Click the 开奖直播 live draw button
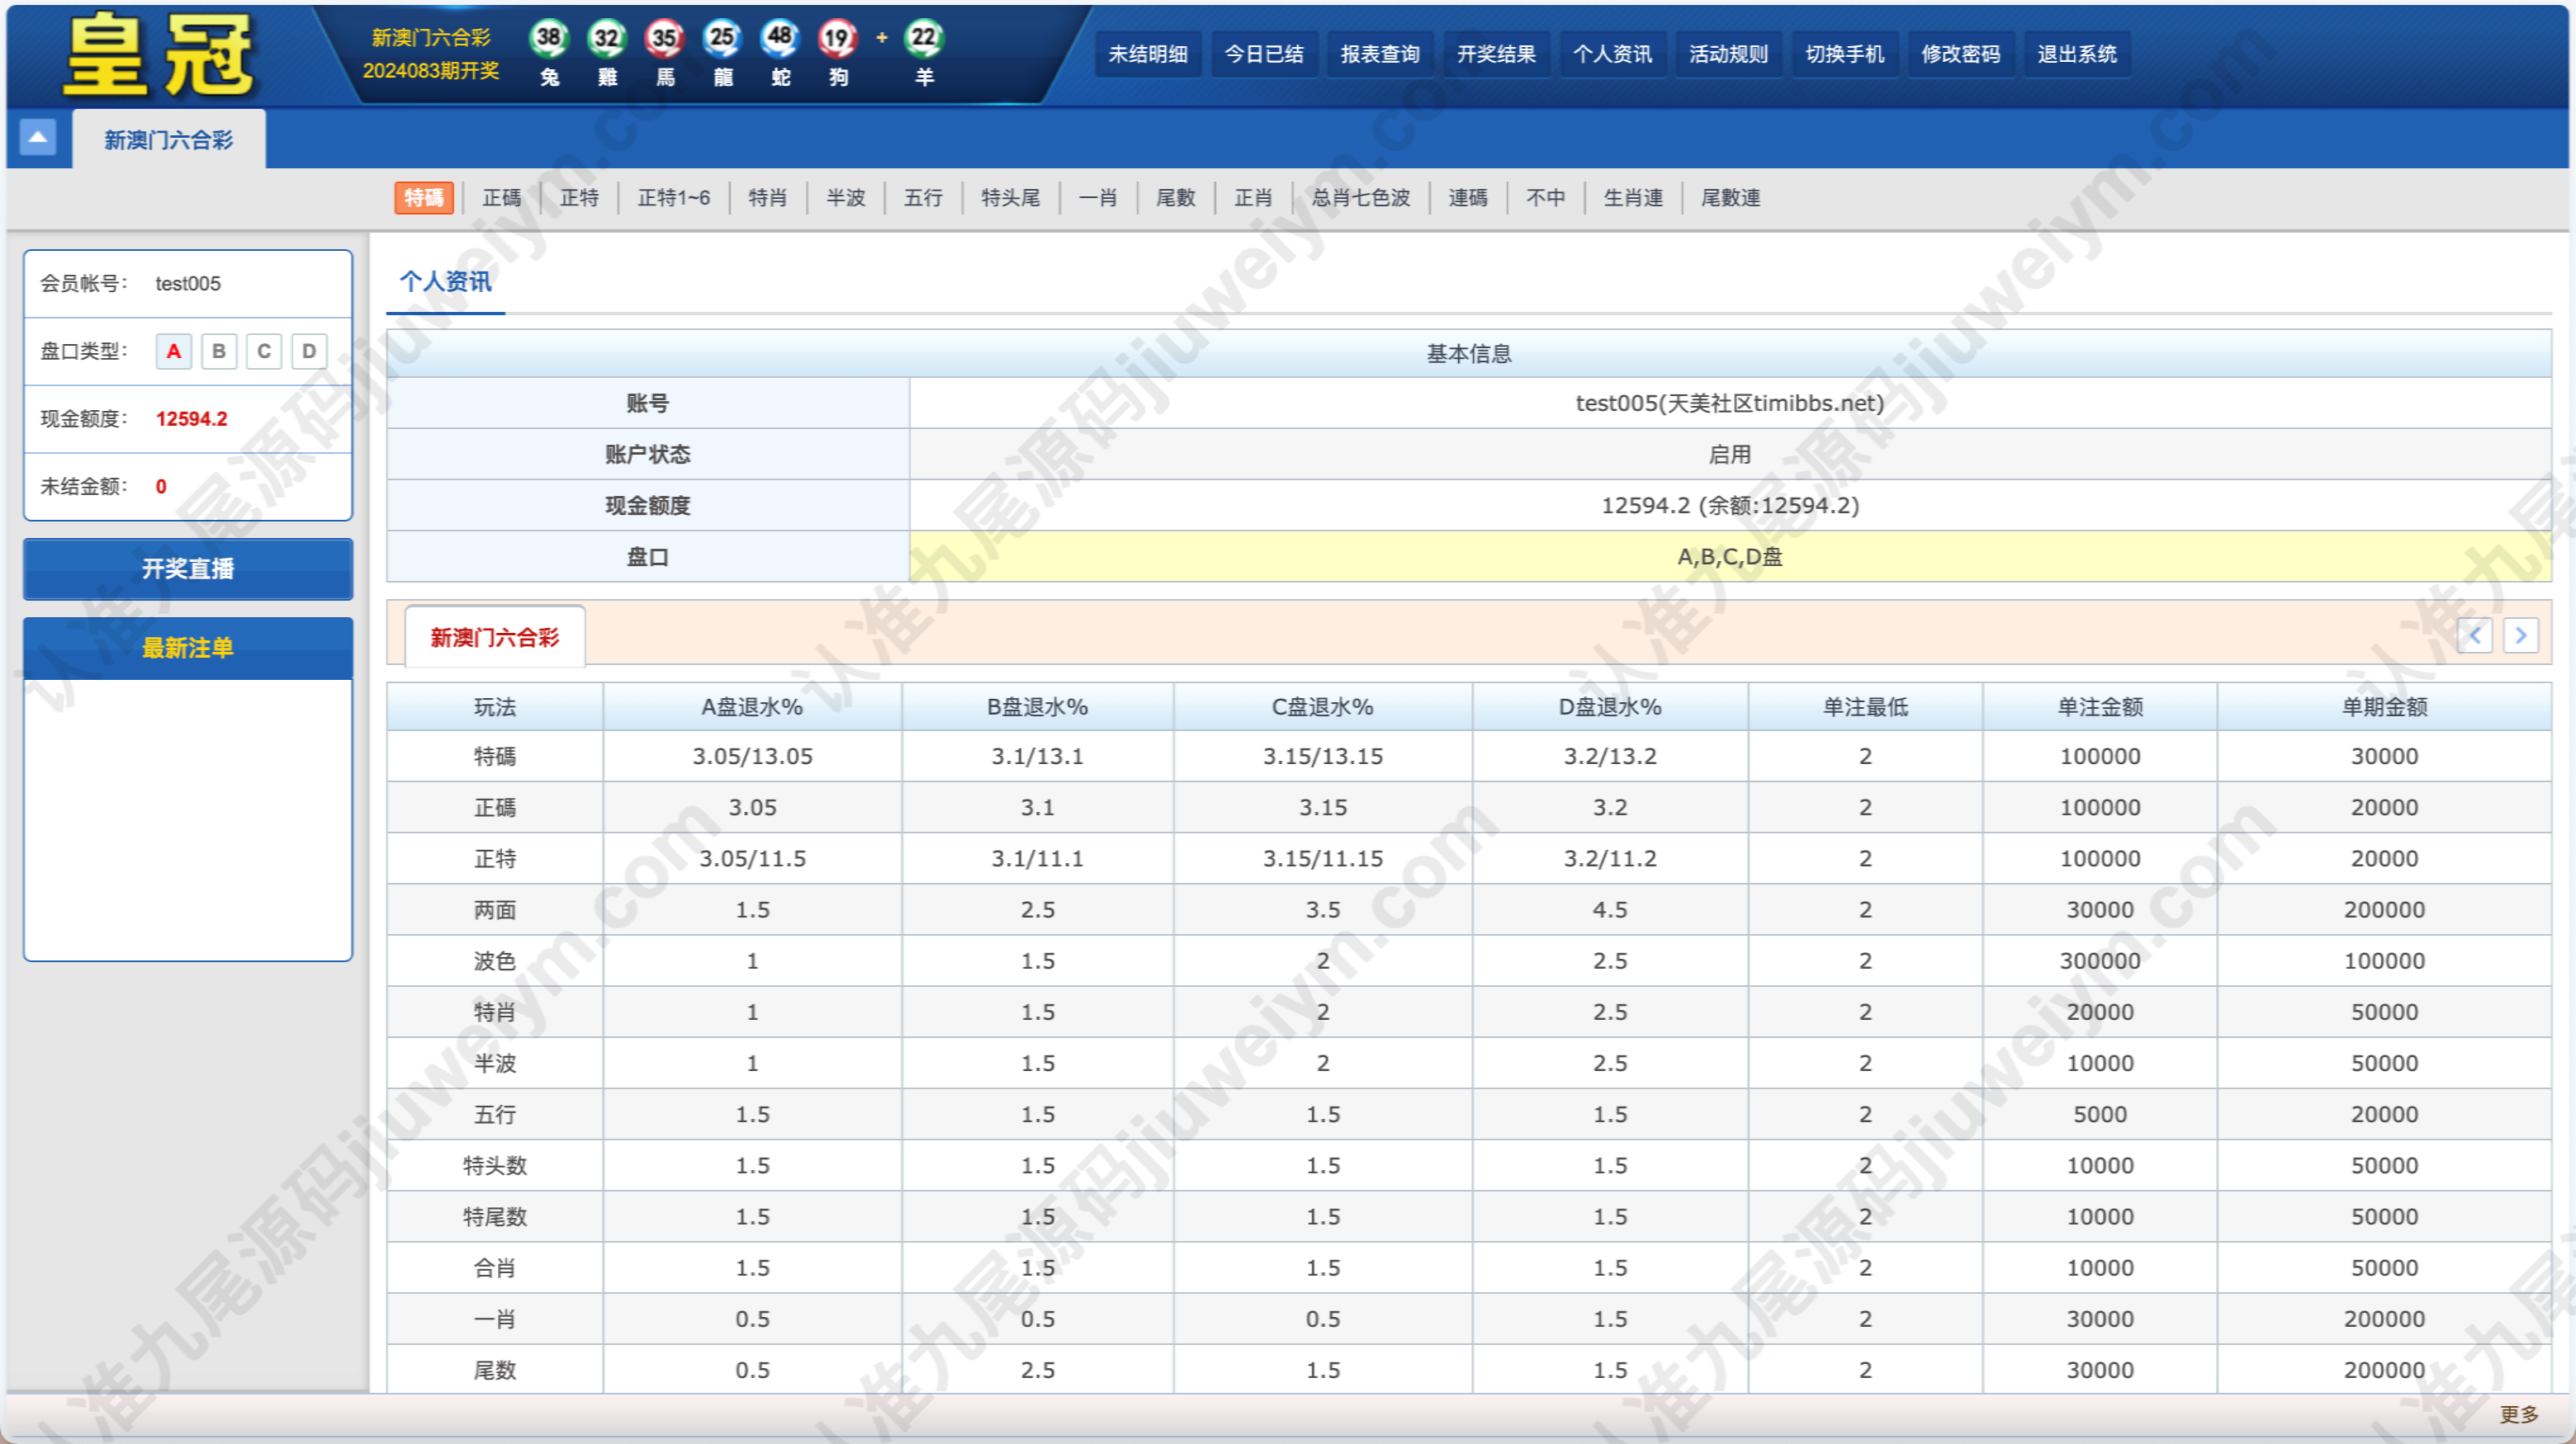 [188, 569]
